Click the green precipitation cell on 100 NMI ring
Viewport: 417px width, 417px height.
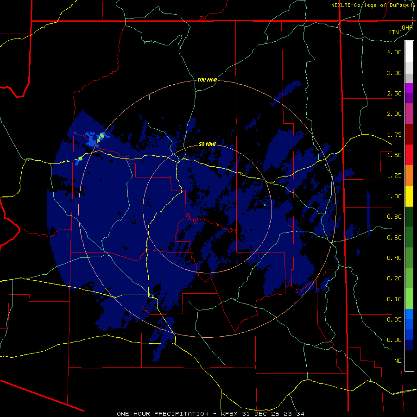coord(101,137)
